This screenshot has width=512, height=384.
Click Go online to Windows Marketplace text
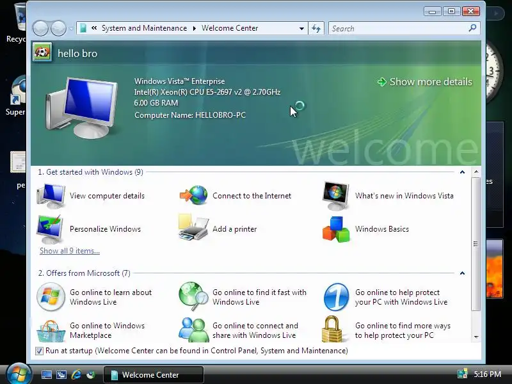[107, 330]
